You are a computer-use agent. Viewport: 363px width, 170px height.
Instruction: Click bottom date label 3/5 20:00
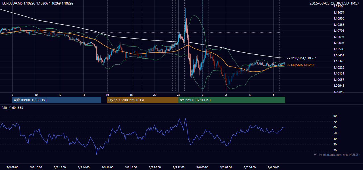[155, 167]
